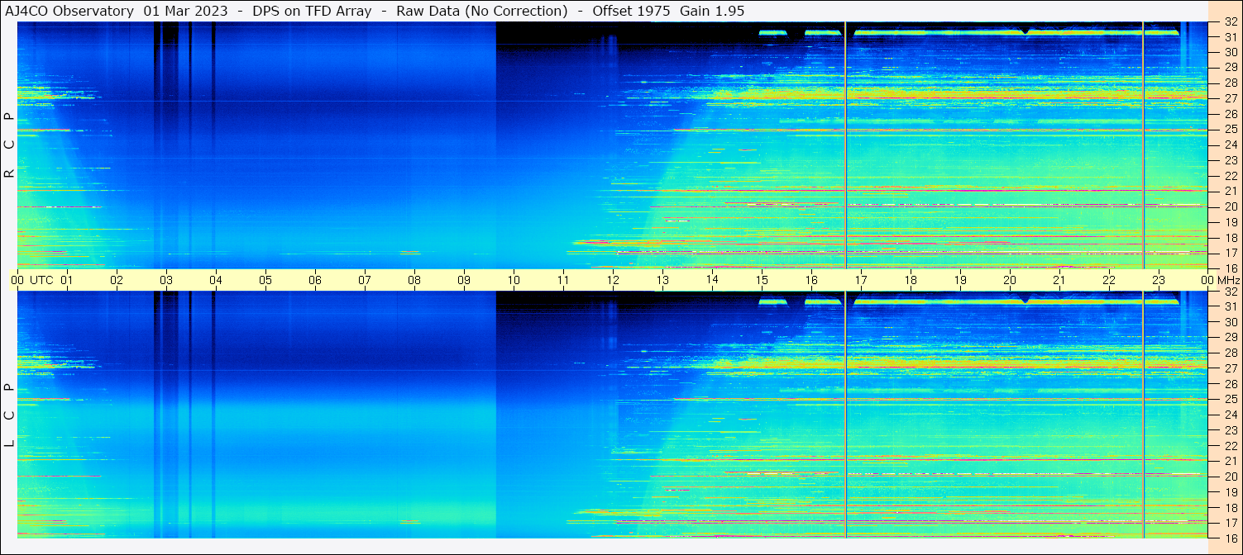Click the 31 MHz label beside the LCP plot

pos(1231,306)
